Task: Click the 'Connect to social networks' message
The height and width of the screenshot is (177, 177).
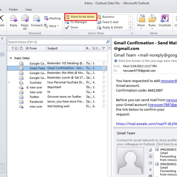Action: (x=147, y=142)
